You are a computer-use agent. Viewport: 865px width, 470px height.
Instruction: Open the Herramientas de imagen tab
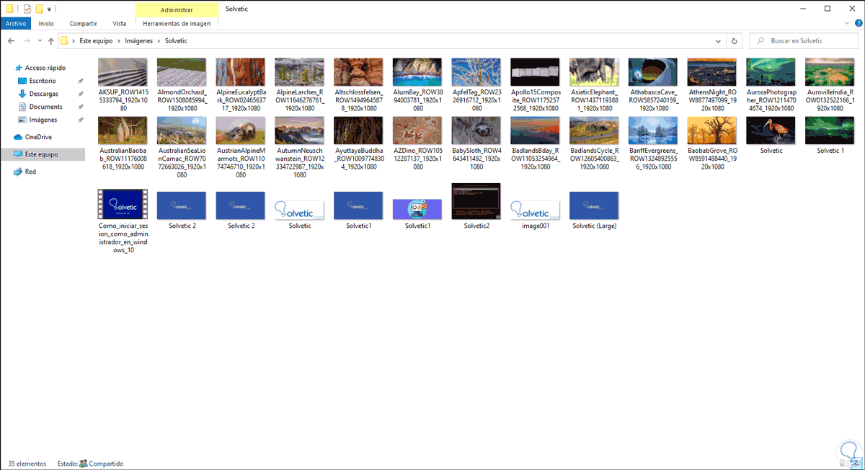click(x=177, y=24)
